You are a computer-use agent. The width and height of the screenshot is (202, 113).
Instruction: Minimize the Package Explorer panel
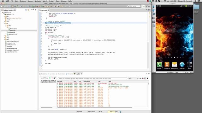[x=33, y=10]
